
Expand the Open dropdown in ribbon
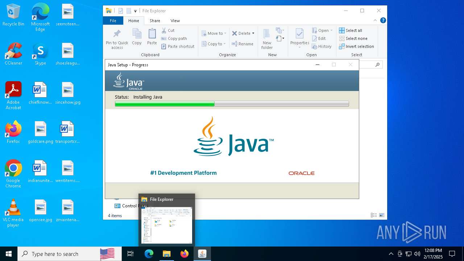[322, 30]
